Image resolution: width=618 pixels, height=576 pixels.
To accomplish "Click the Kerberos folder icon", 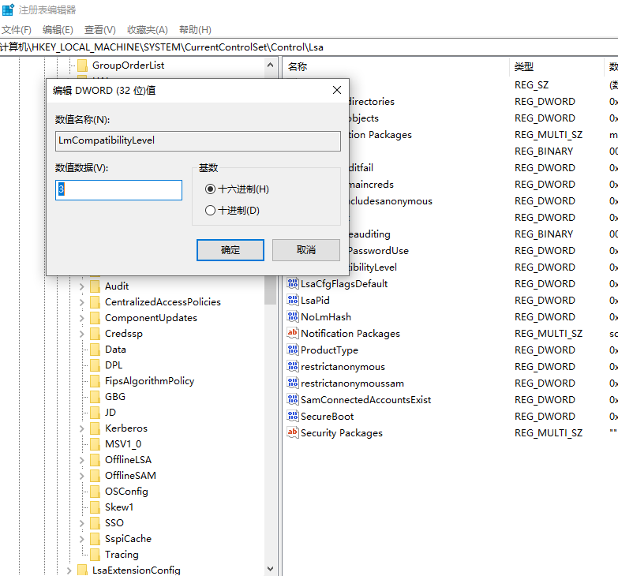I will (x=95, y=428).
